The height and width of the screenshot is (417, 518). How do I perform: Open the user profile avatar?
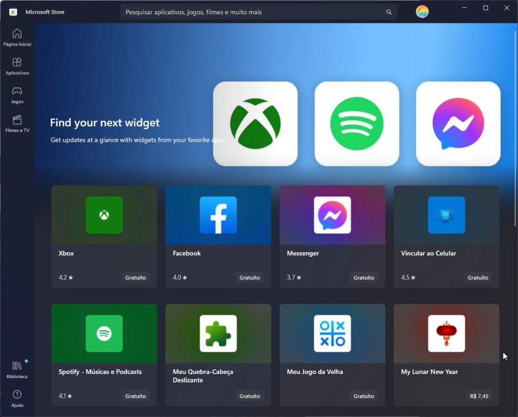tap(422, 12)
